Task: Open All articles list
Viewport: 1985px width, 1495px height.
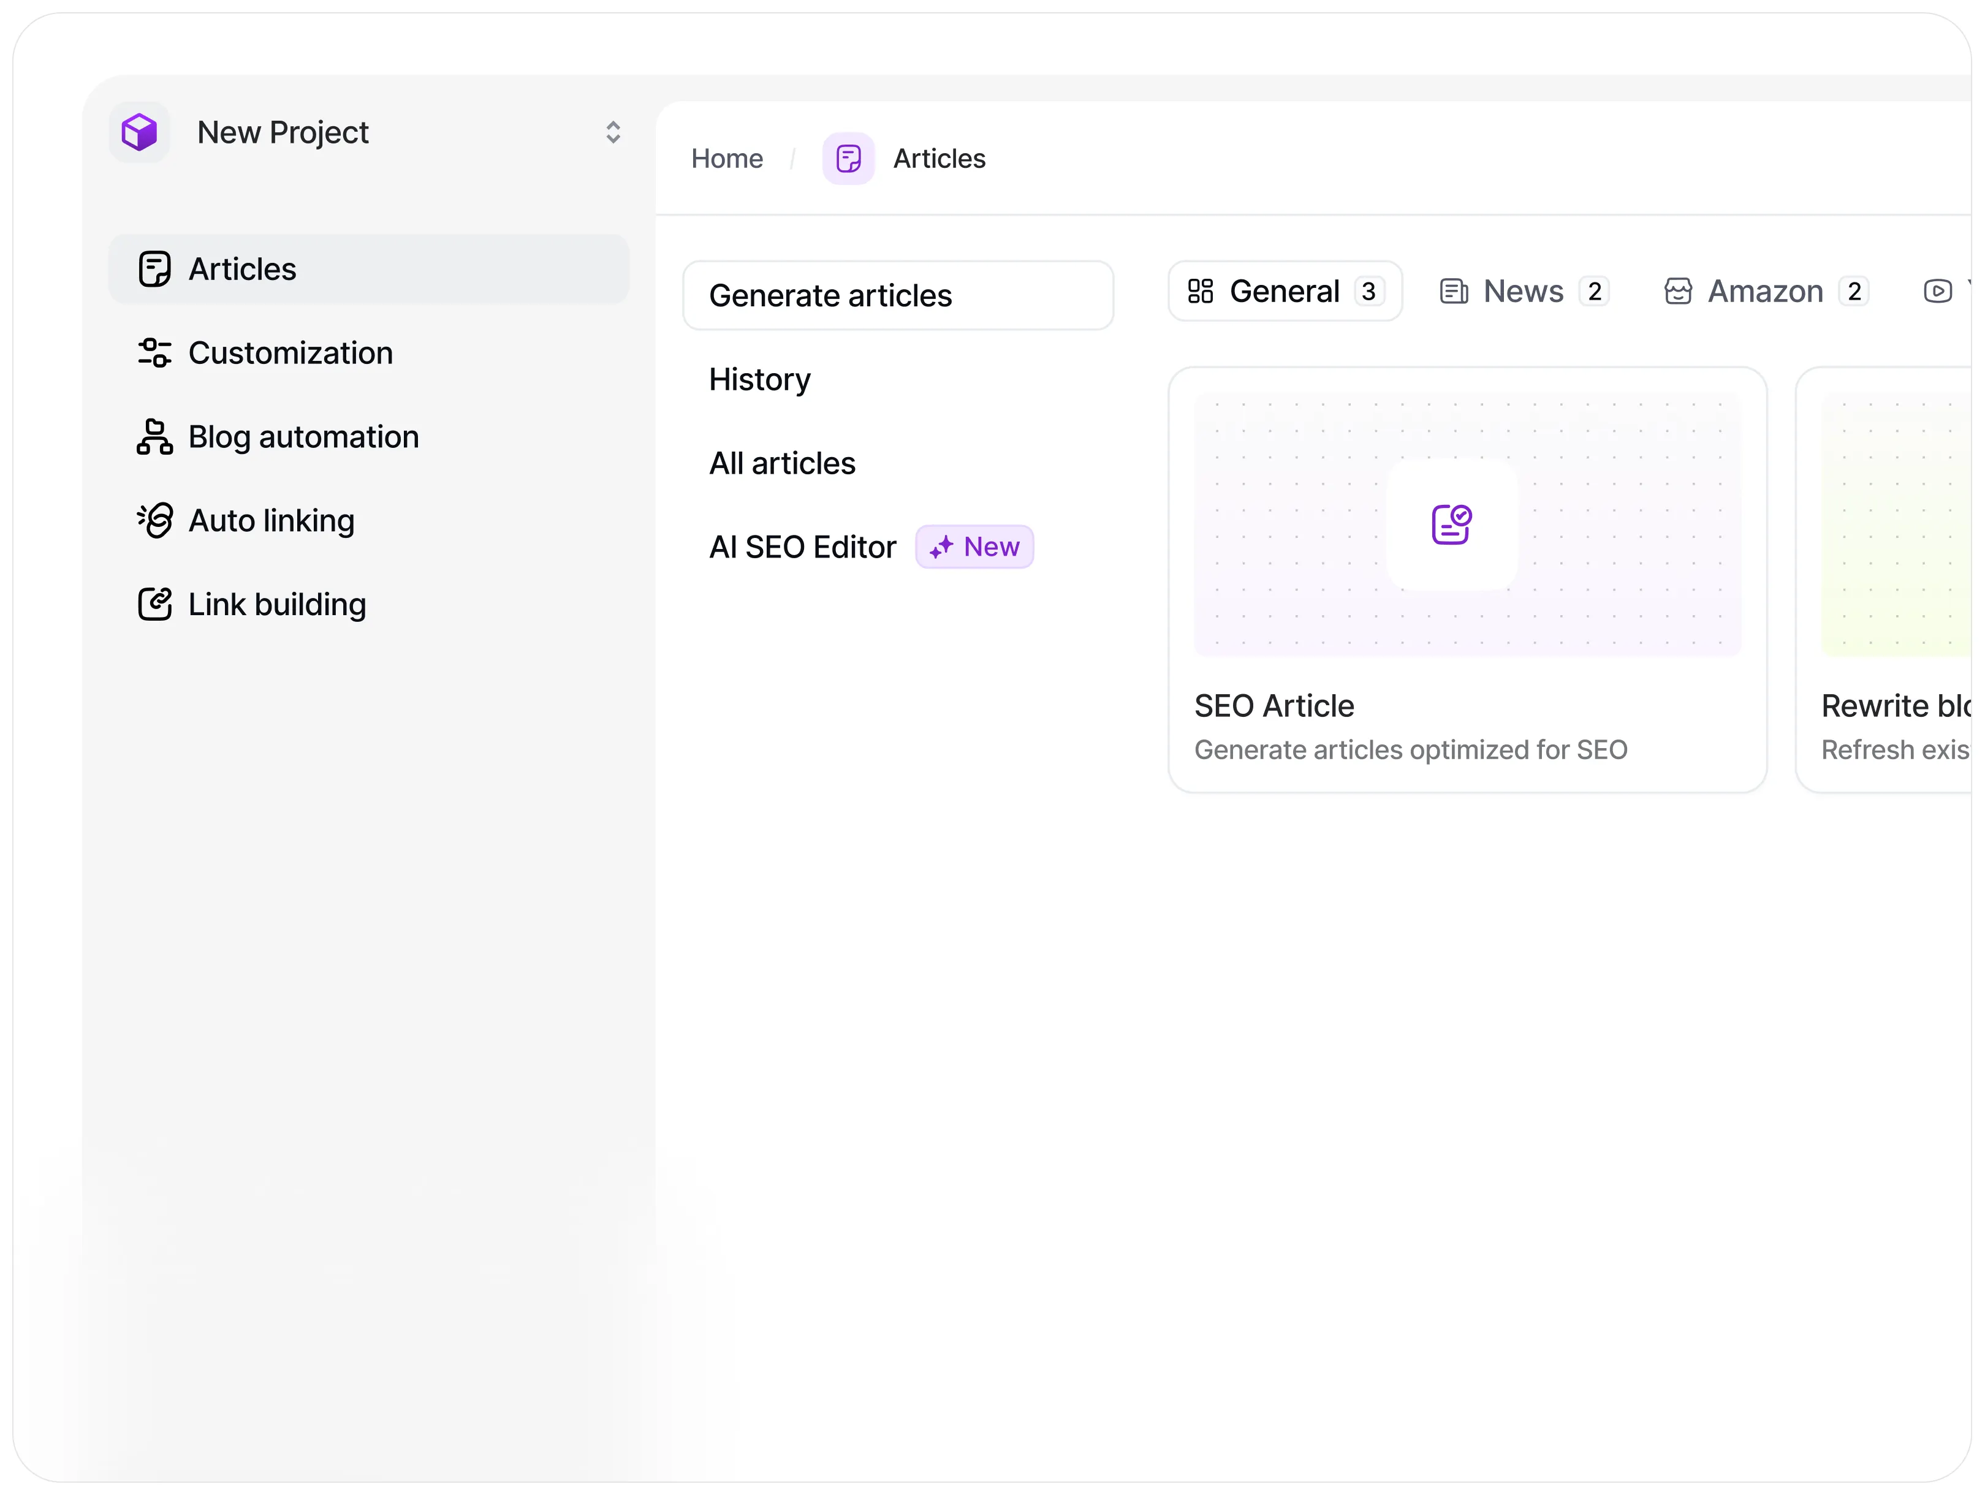Action: pyautogui.click(x=781, y=463)
